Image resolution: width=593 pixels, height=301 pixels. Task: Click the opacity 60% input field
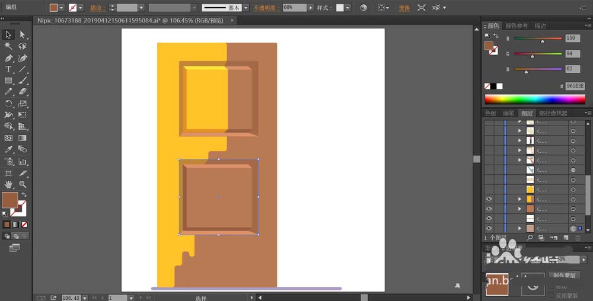click(x=295, y=8)
